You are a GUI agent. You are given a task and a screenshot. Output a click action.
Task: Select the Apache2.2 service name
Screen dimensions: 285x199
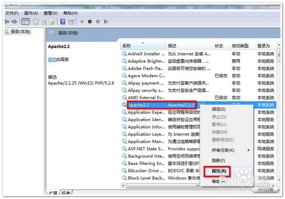tap(138, 105)
